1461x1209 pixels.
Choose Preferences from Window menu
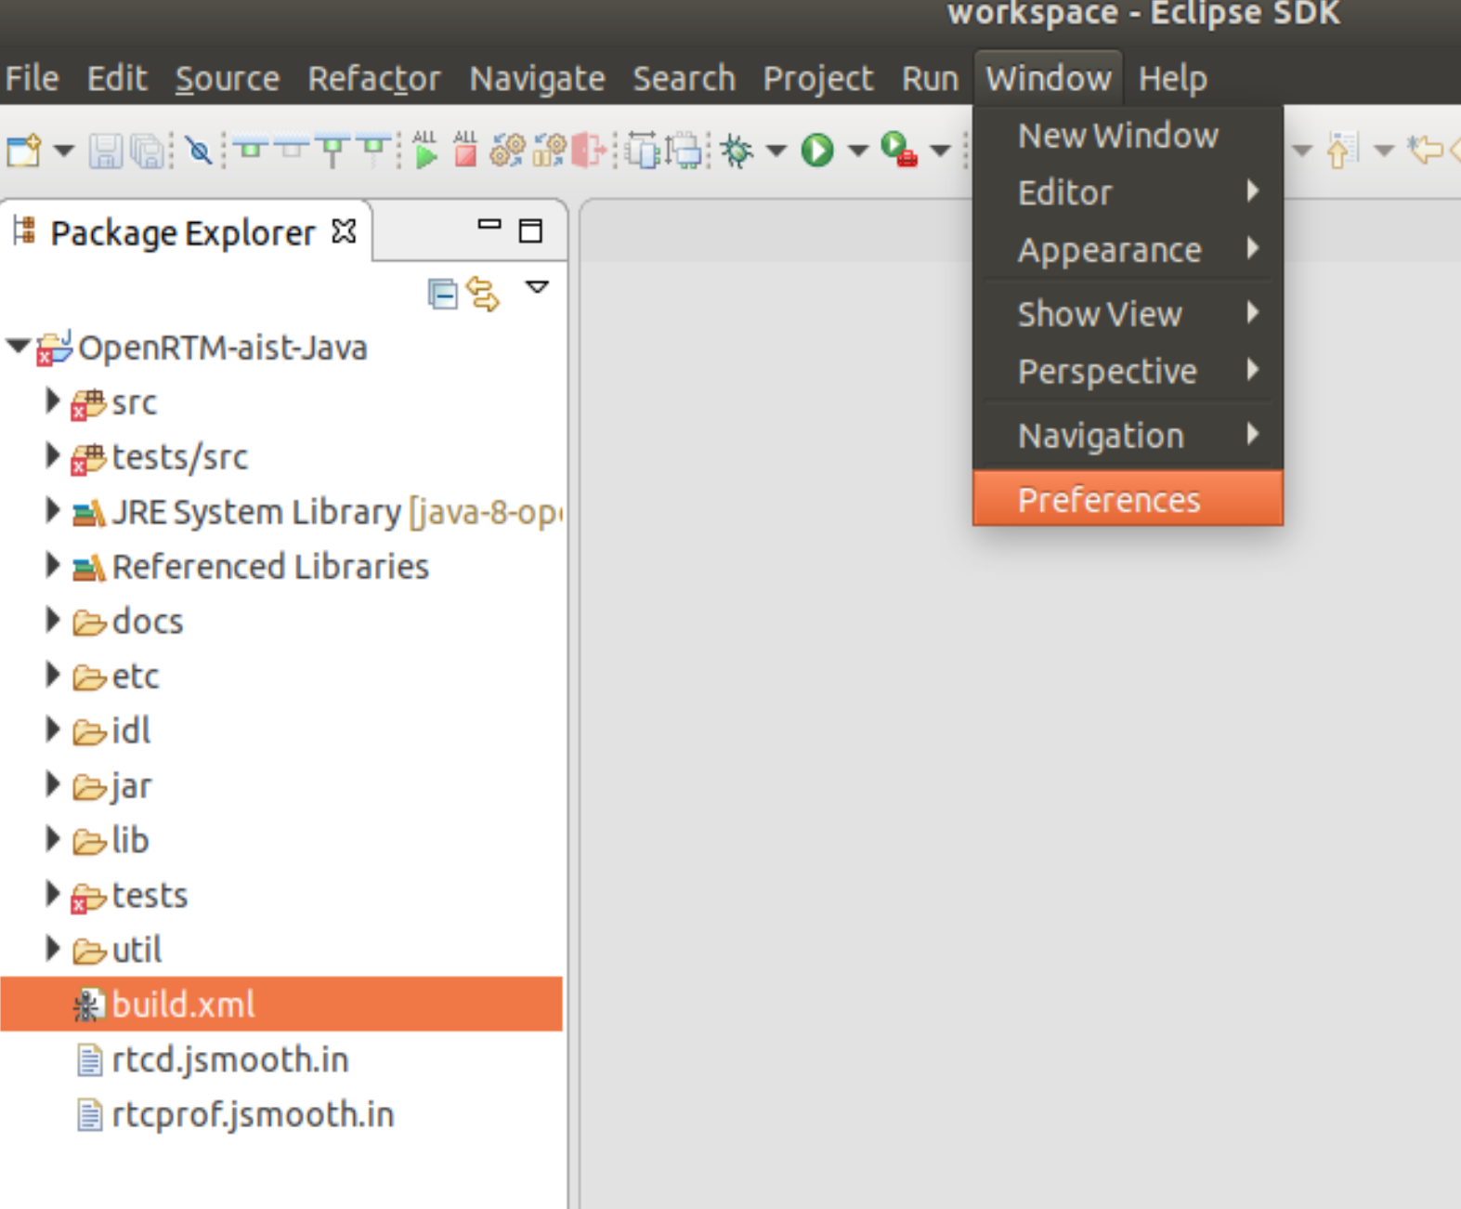1128,499
